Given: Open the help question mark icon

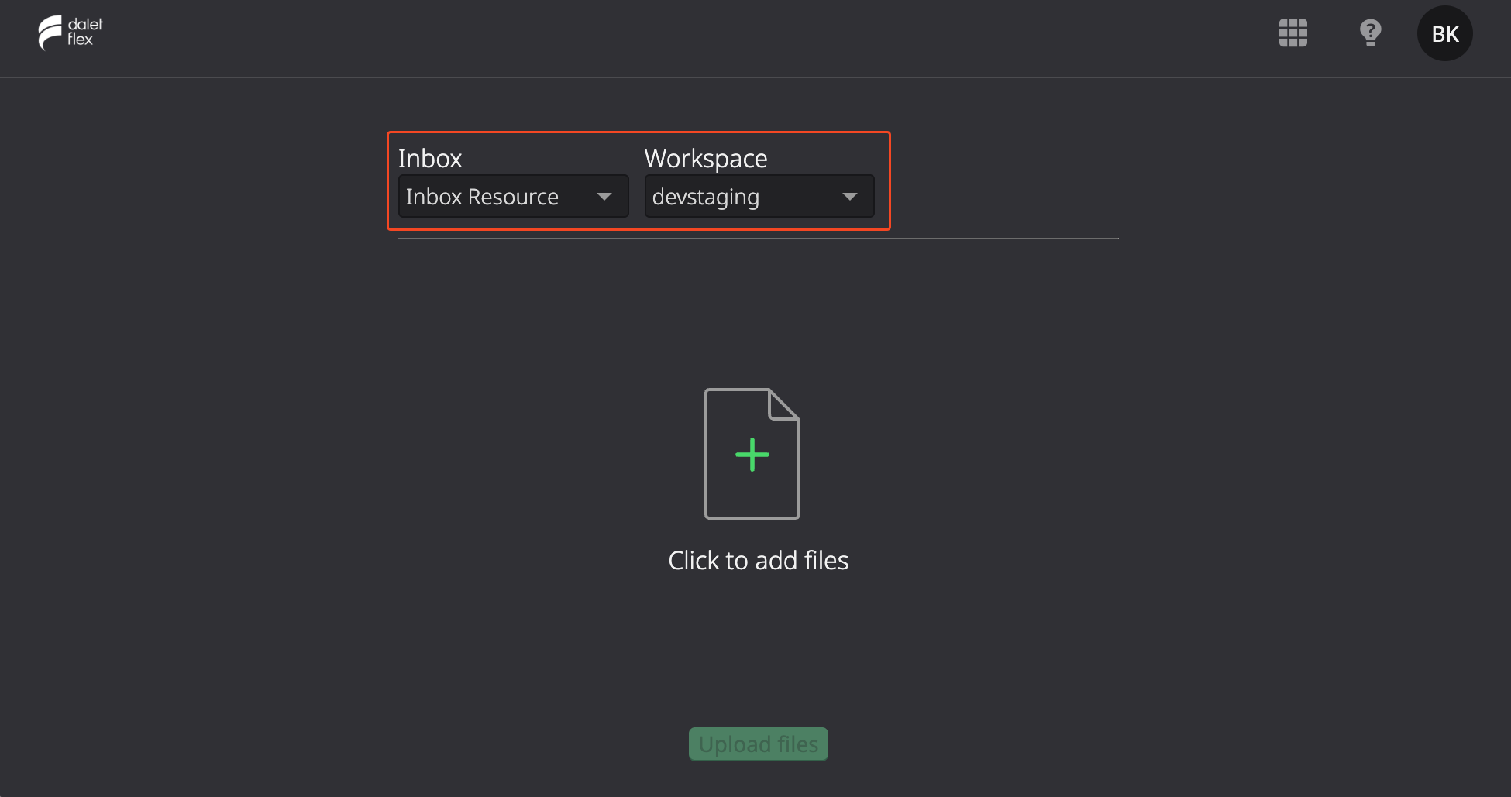Looking at the screenshot, I should coord(1370,33).
